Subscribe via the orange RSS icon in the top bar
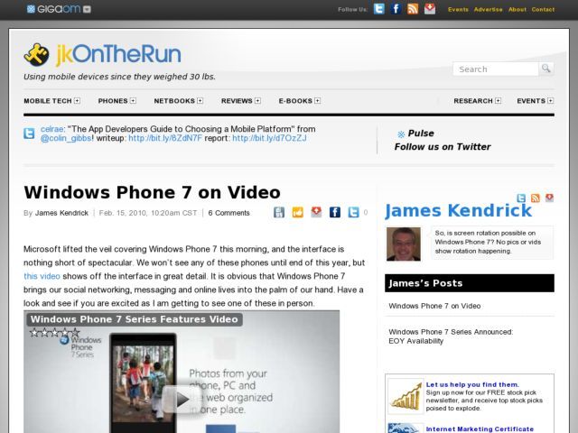 pyautogui.click(x=413, y=9)
